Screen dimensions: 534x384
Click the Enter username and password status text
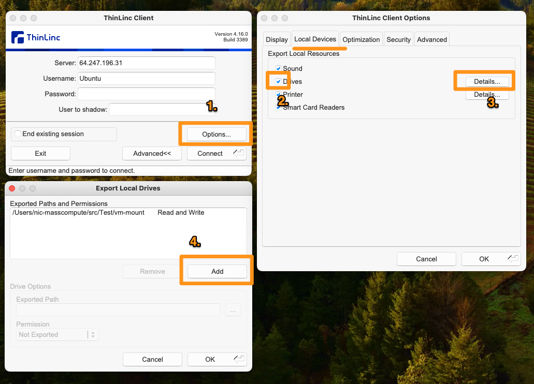click(x=71, y=171)
